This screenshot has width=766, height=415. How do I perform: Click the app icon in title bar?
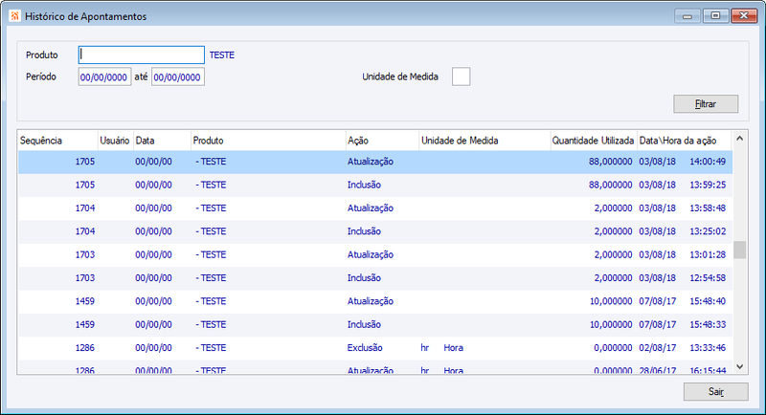14,16
